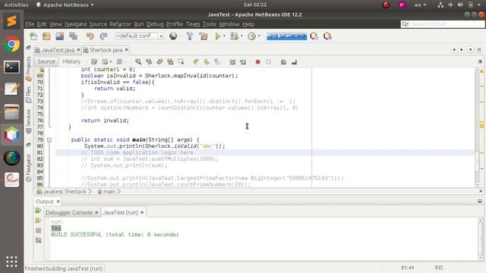Stop macro recording square icon
The height and width of the screenshot is (273, 486).
[268, 62]
